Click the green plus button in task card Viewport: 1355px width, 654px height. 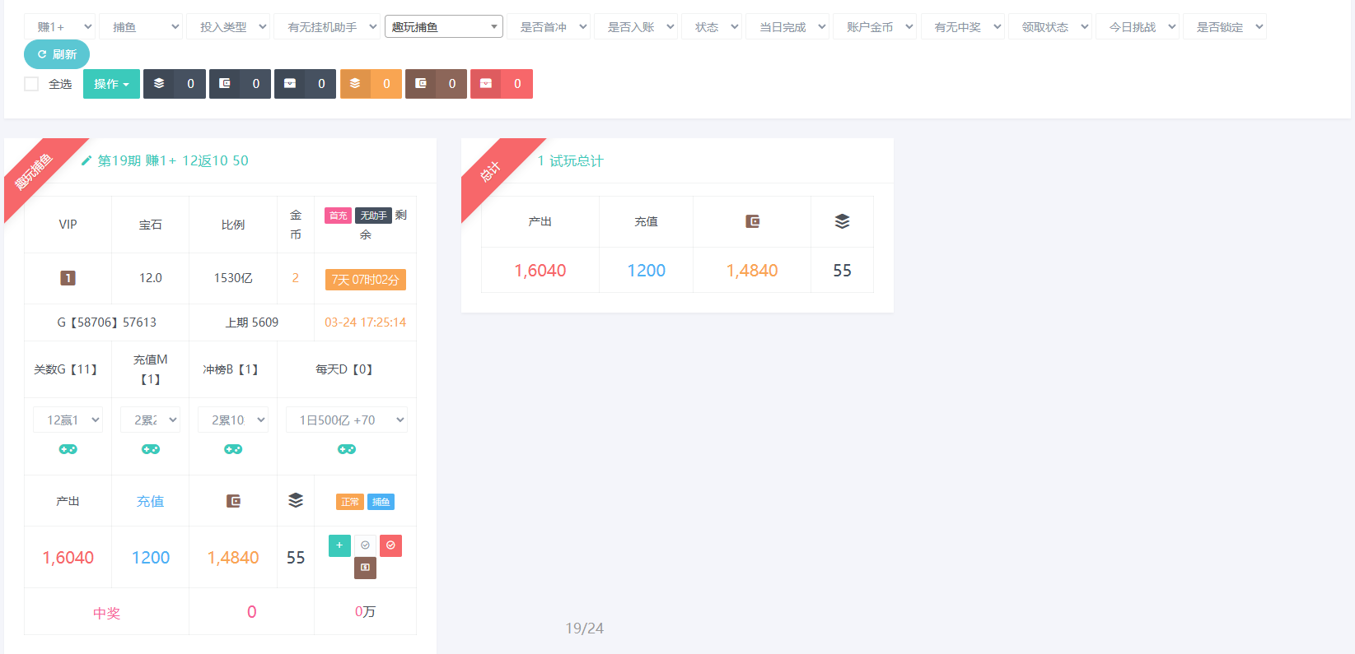click(x=339, y=545)
